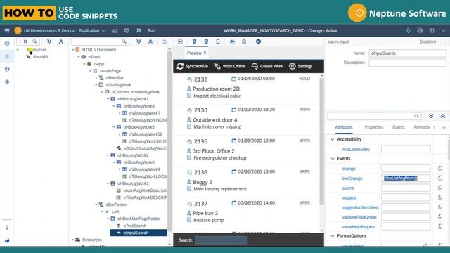The height and width of the screenshot is (253, 450).
Task: Switch to the Events tab
Action: point(399,127)
